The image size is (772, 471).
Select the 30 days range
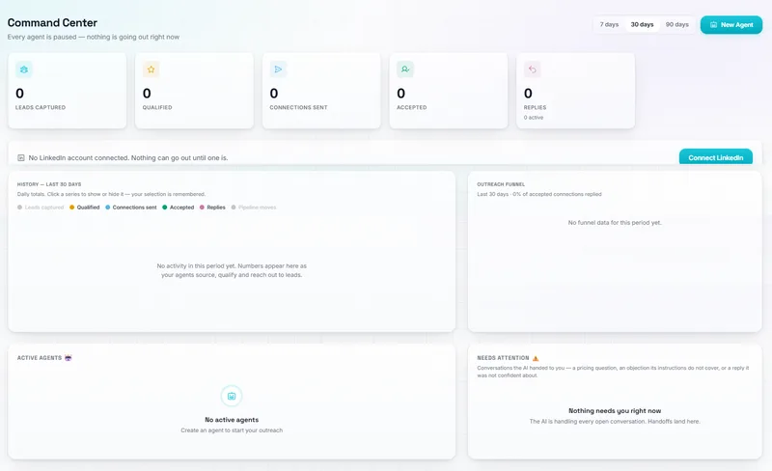coord(642,25)
